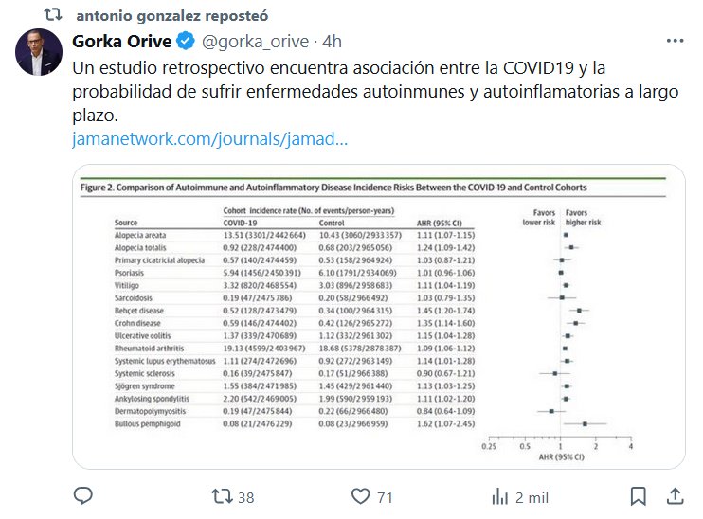This screenshot has width=703, height=519.
Task: Open the three-dot more options menu
Action: point(675,43)
